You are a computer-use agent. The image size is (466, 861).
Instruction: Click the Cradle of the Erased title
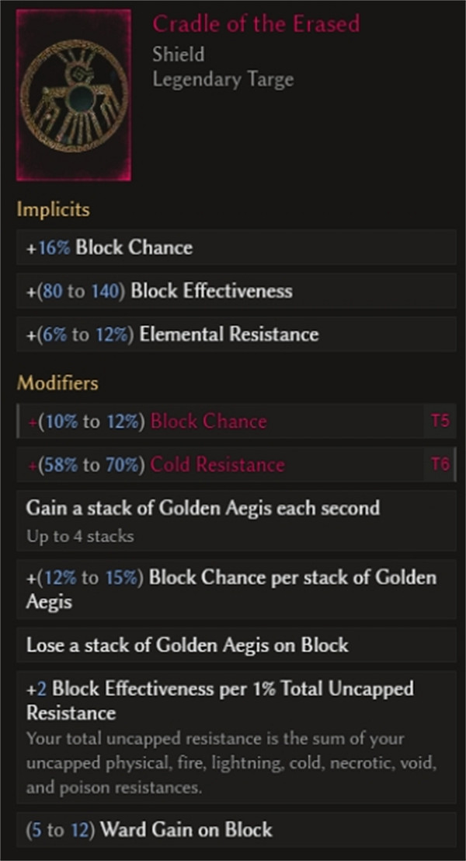(256, 24)
